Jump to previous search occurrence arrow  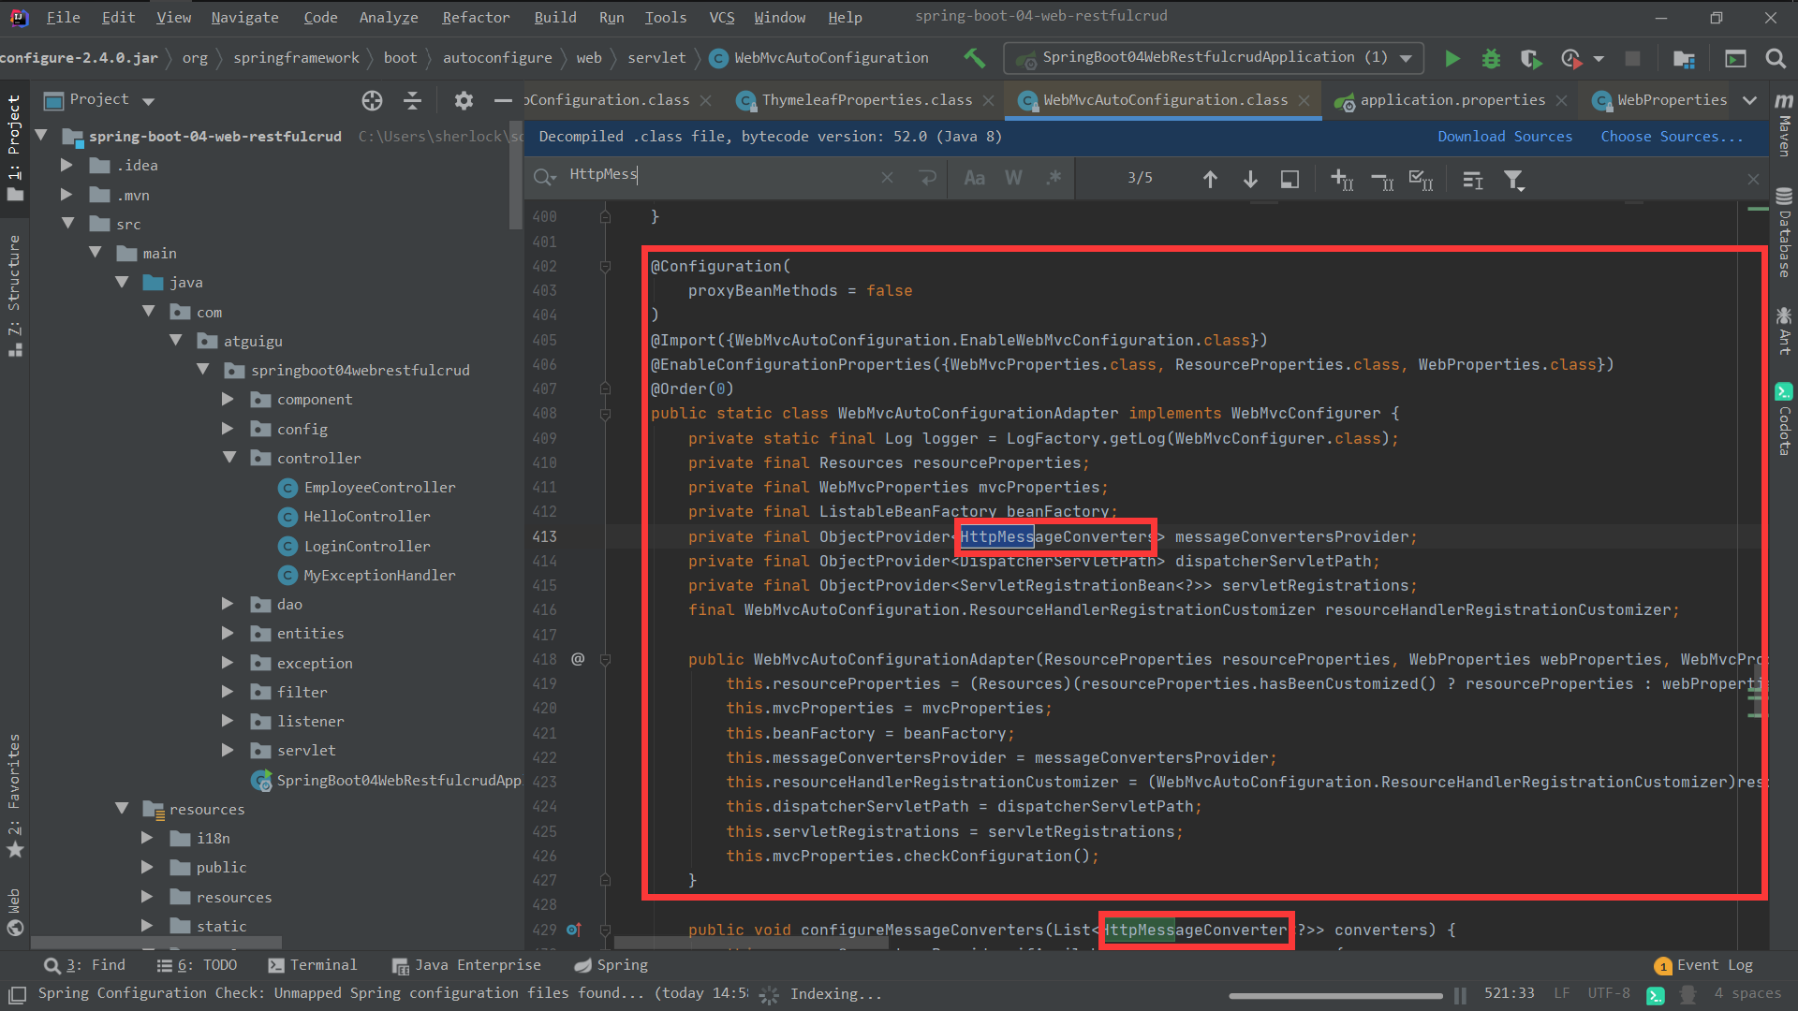pyautogui.click(x=1210, y=179)
